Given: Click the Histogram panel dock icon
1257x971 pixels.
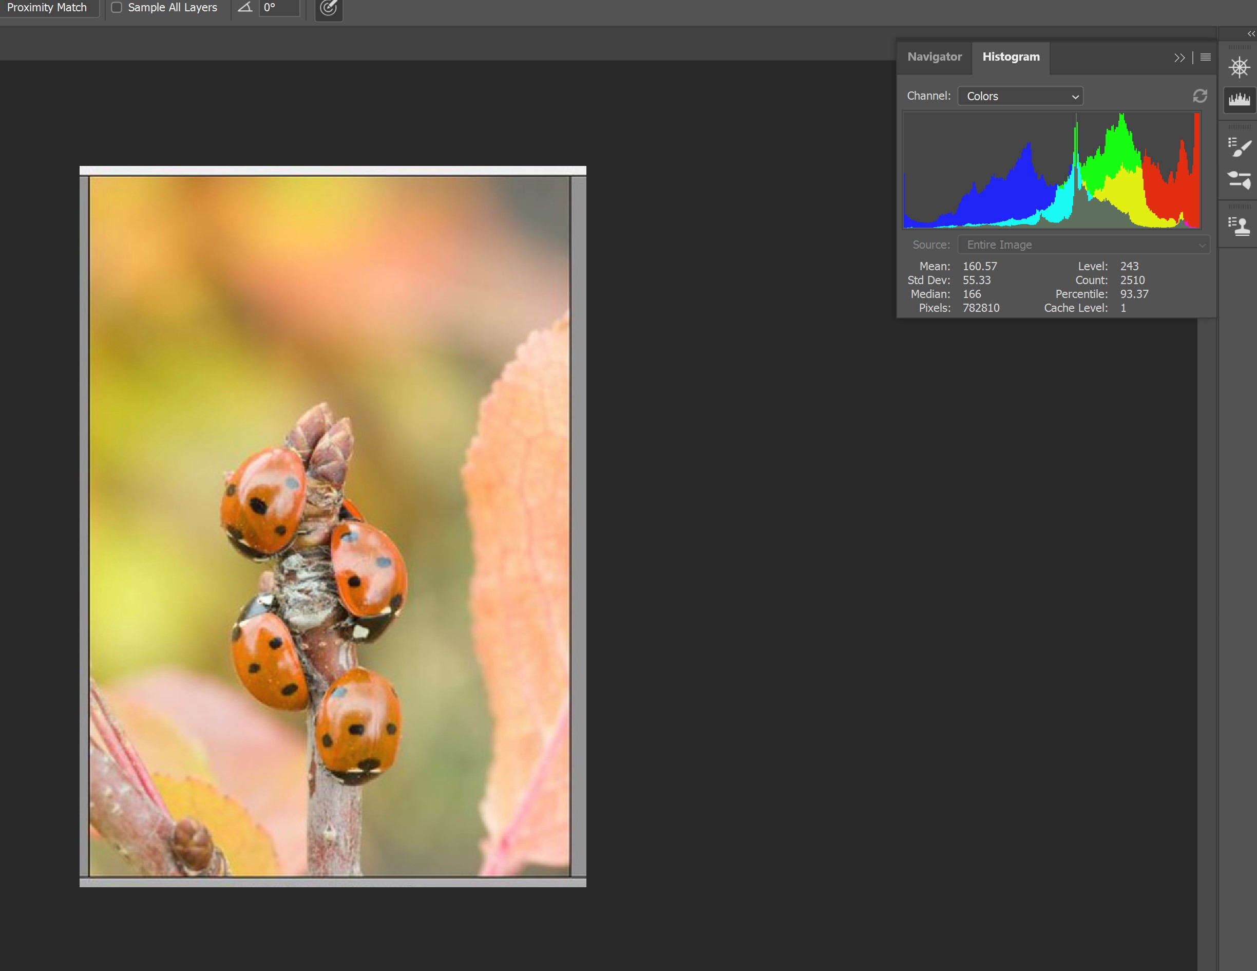Looking at the screenshot, I should point(1239,100).
